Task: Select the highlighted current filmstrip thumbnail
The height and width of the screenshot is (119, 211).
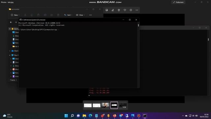Action: tap(114, 105)
